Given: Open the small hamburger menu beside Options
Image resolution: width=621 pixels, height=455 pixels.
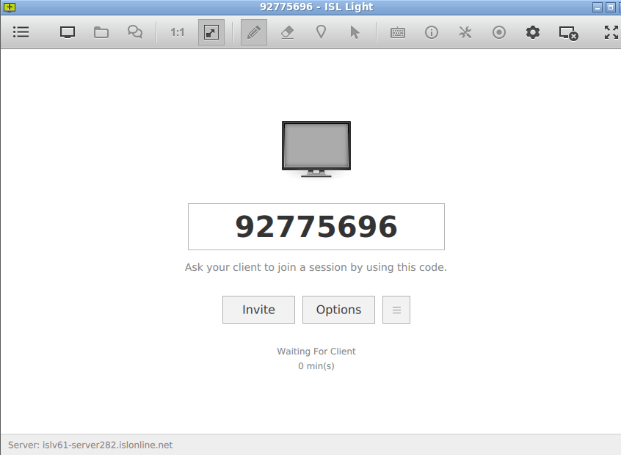Looking at the screenshot, I should (396, 310).
